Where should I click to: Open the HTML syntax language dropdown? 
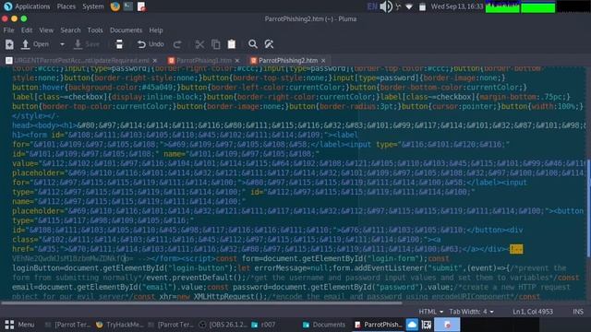click(x=431, y=312)
